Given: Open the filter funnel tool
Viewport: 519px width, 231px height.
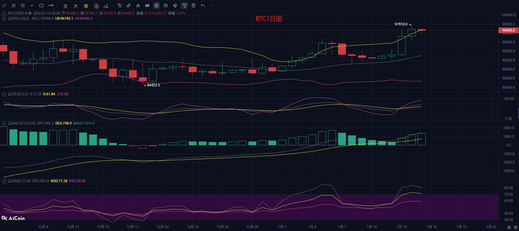Looking at the screenshot, I should 184,5.
